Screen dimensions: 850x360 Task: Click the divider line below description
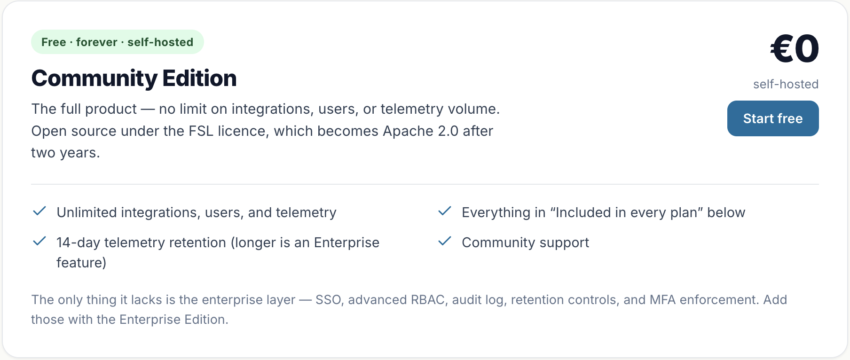point(425,184)
